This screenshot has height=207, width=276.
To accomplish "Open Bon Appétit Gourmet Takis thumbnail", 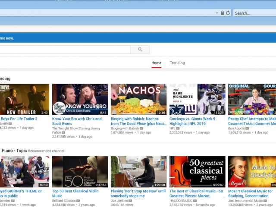I will click(252, 100).
